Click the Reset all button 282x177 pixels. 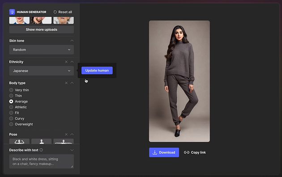(x=63, y=12)
